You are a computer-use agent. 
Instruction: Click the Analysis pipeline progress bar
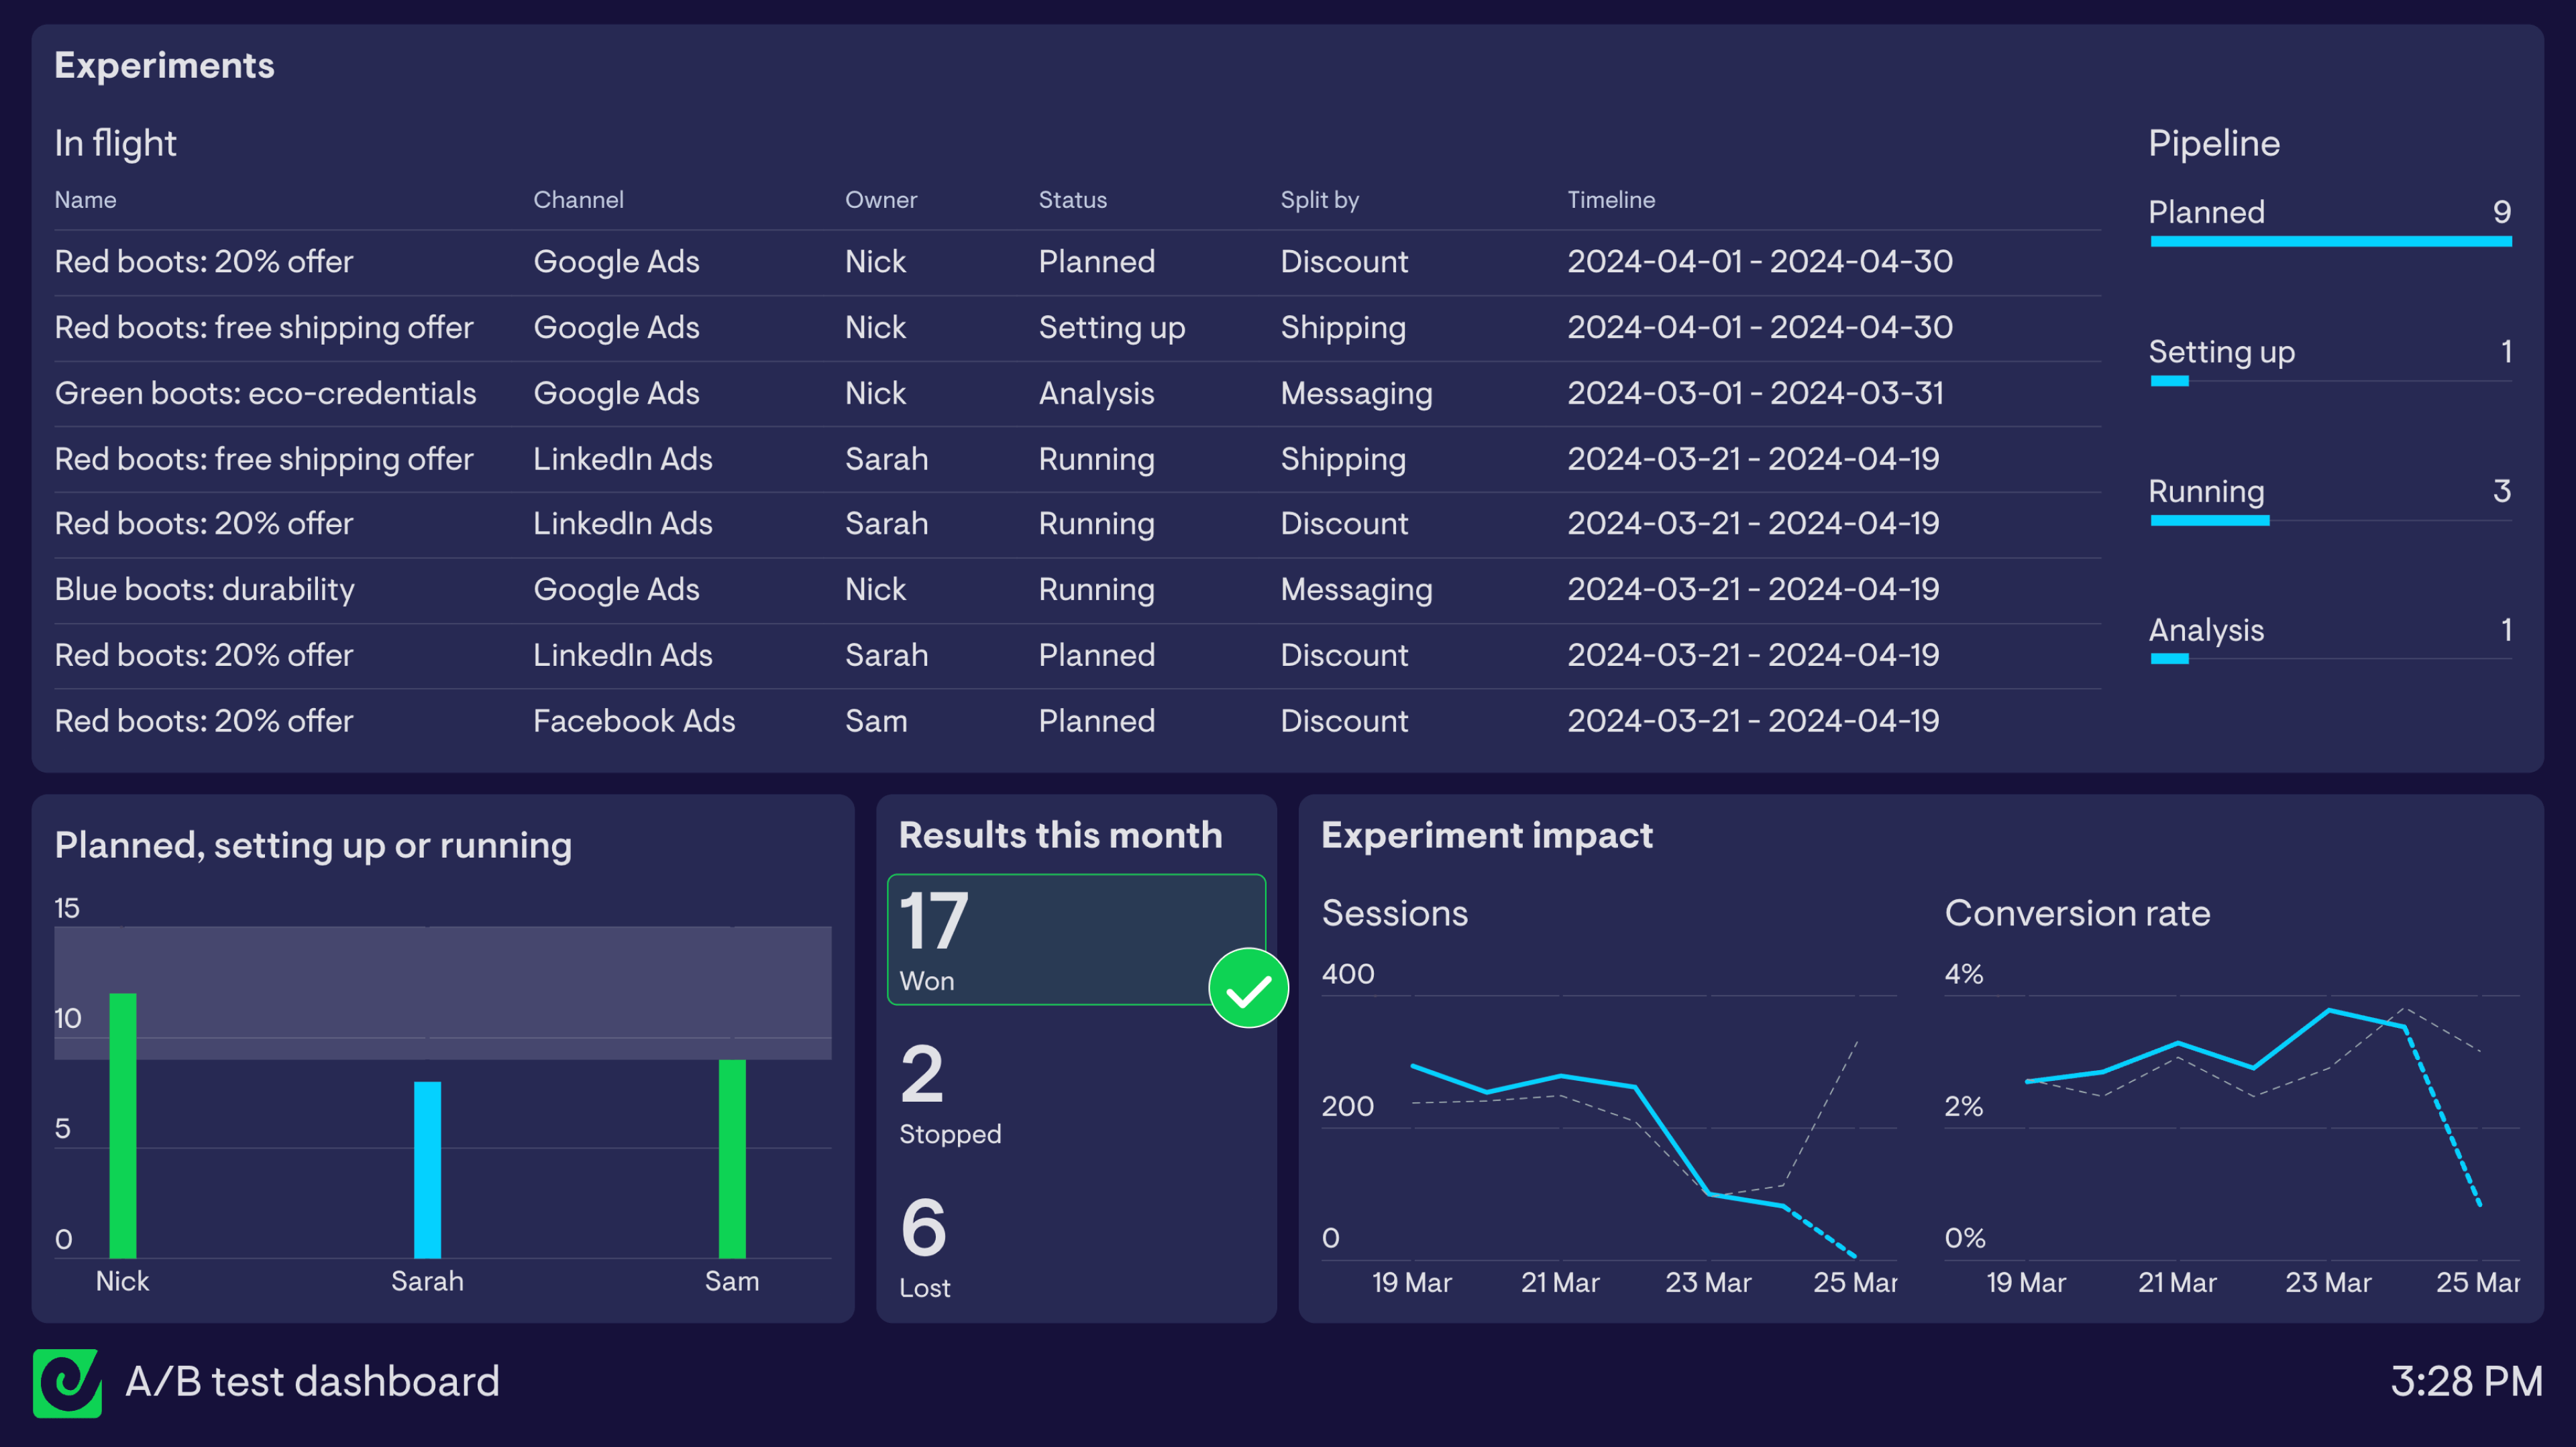pos(2330,658)
